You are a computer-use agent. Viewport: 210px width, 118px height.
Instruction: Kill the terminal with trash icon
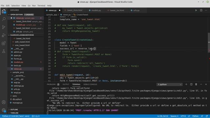pos(196,84)
